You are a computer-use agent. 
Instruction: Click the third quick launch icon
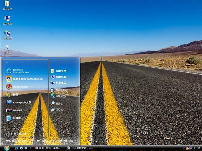26,148
